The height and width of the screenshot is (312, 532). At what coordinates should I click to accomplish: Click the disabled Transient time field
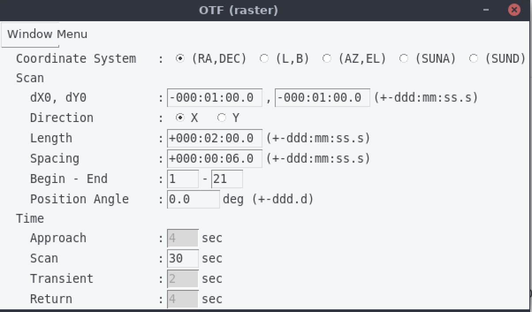point(183,279)
